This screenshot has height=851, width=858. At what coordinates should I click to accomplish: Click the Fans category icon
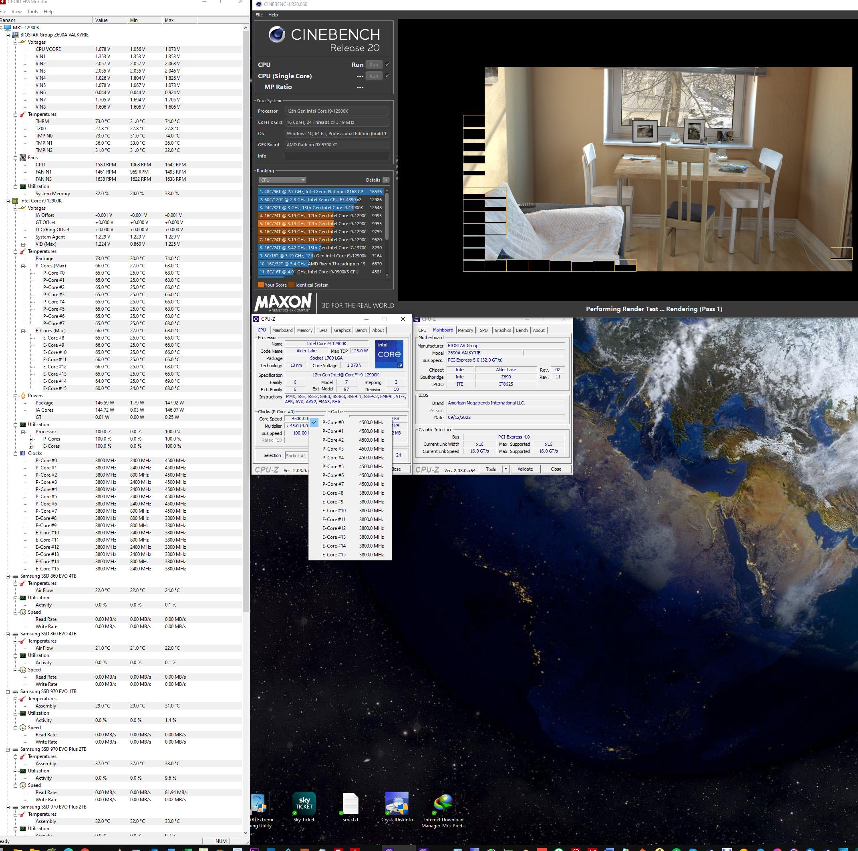coord(23,157)
